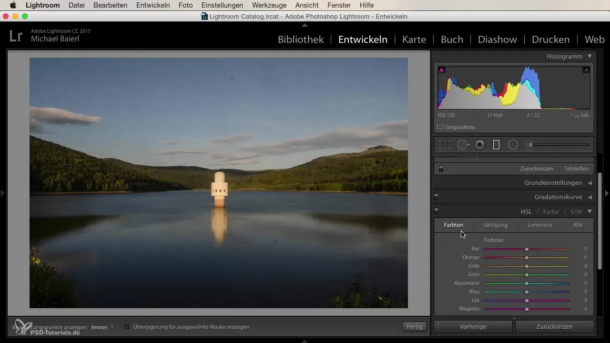
Task: Click the right panel scrollbar
Action: [x=600, y=222]
